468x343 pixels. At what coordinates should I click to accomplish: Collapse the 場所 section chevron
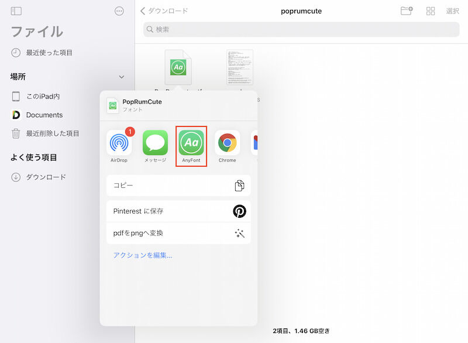point(122,77)
